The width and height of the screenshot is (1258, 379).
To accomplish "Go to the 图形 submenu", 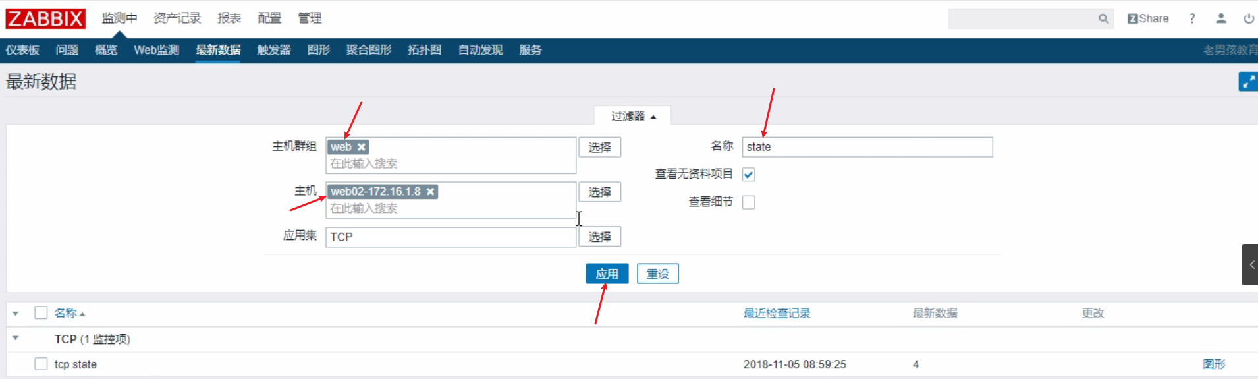I will 319,50.
